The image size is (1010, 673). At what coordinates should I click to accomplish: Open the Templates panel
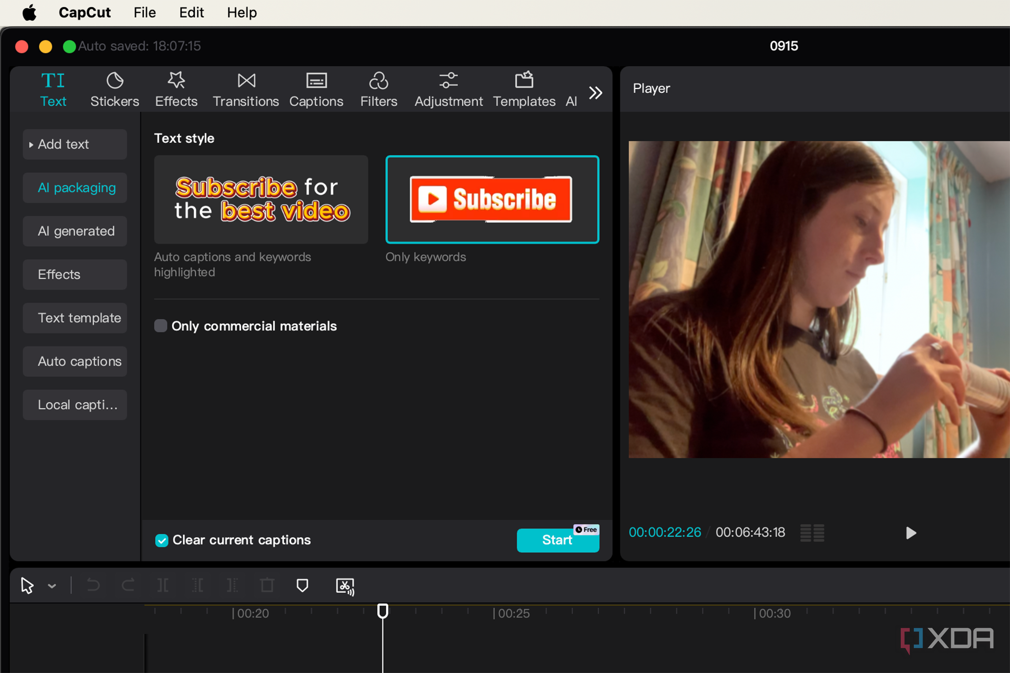pos(524,90)
